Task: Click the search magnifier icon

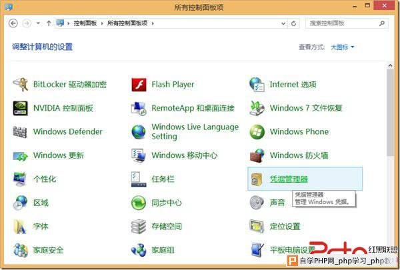Action: [x=381, y=23]
